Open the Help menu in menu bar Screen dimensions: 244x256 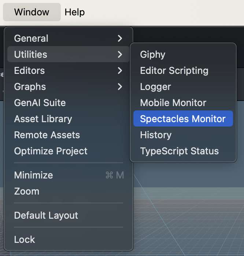75,12
